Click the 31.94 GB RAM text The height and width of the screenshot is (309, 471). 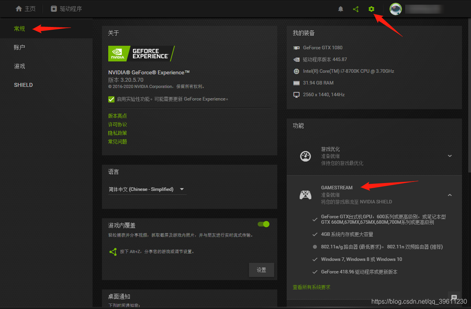318,83
